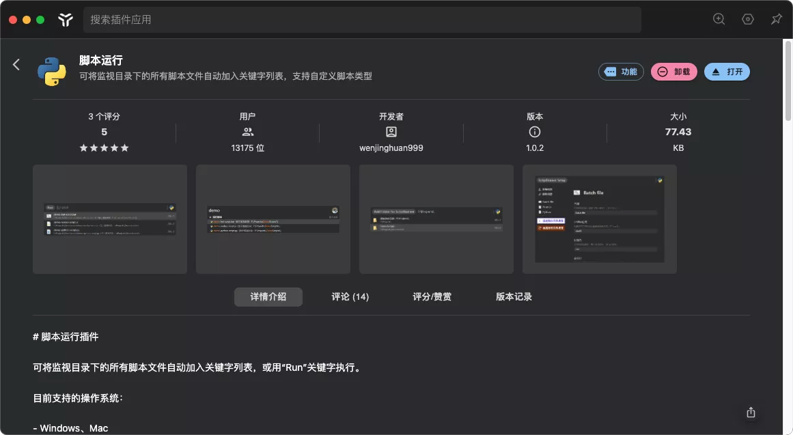Open the Batch file settings screenshot thumbnail
The height and width of the screenshot is (435, 793).
coord(599,219)
